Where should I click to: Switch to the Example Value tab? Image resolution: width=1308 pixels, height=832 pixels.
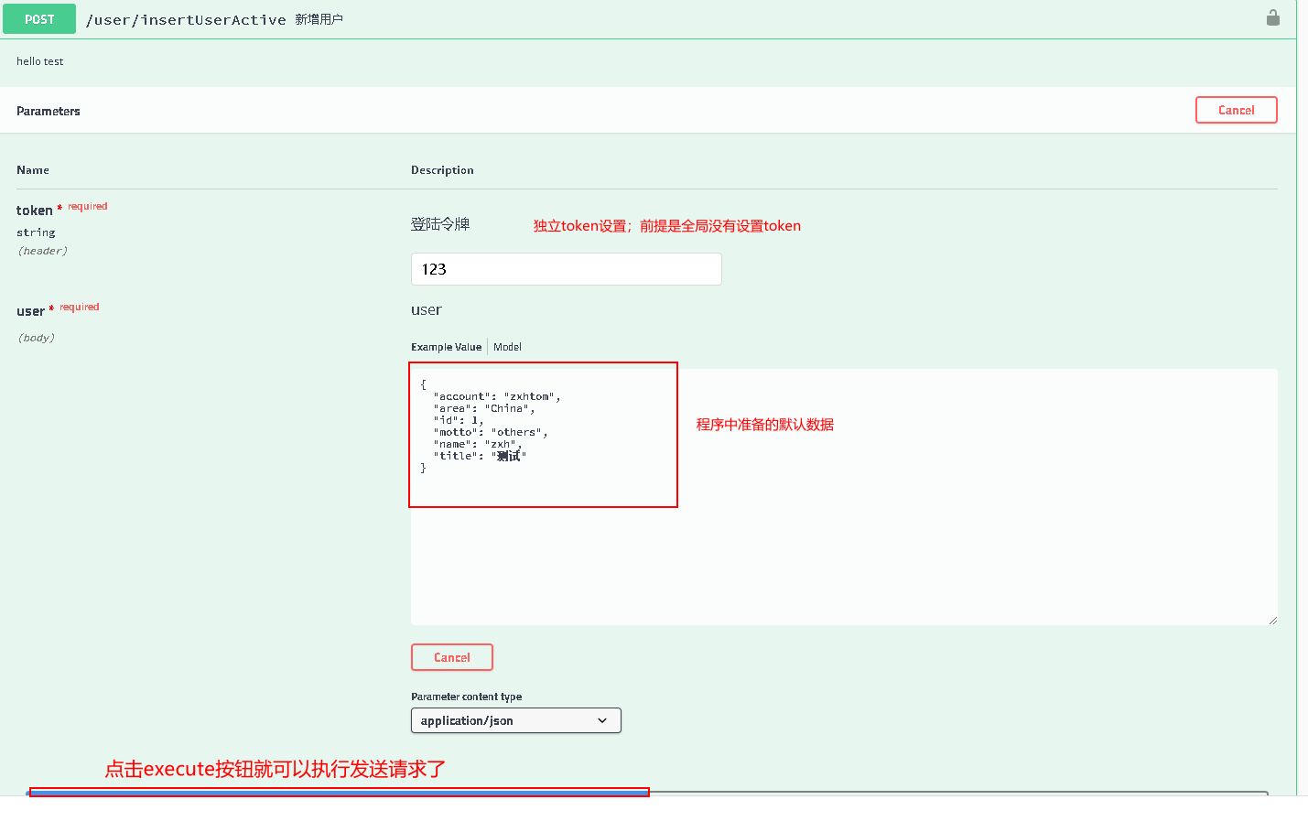pos(446,347)
